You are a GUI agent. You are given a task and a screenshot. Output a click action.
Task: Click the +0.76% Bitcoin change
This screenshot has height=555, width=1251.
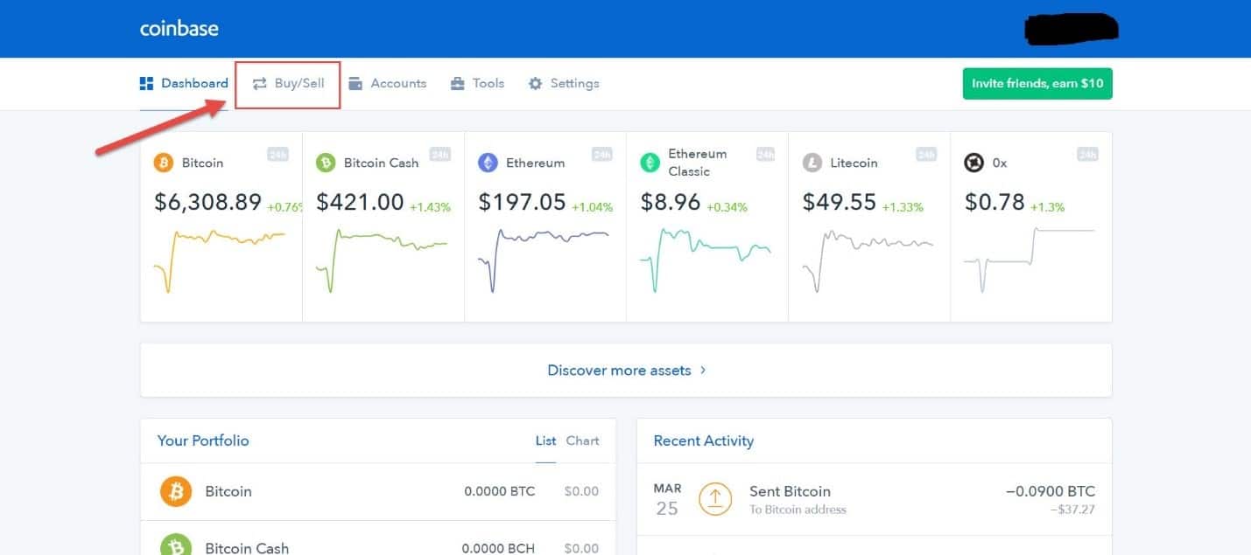(284, 207)
